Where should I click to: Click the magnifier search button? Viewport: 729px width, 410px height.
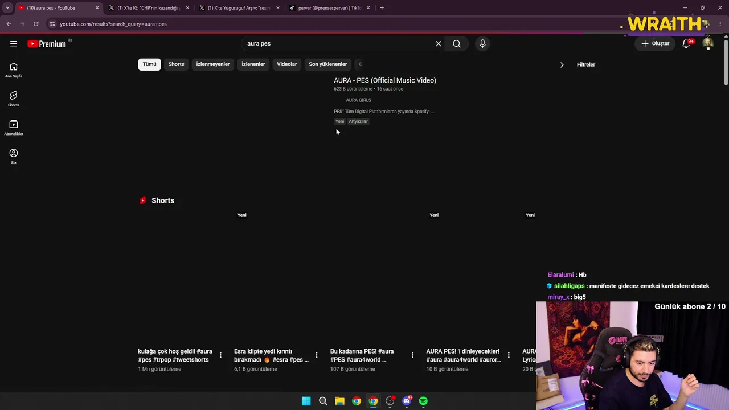[457, 44]
